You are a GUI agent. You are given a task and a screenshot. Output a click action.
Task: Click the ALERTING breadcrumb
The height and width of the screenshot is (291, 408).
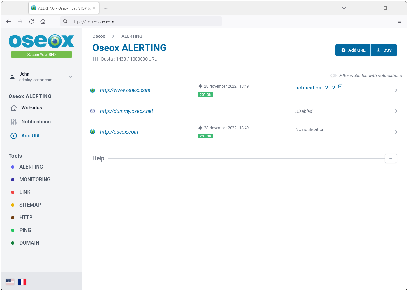[132, 36]
